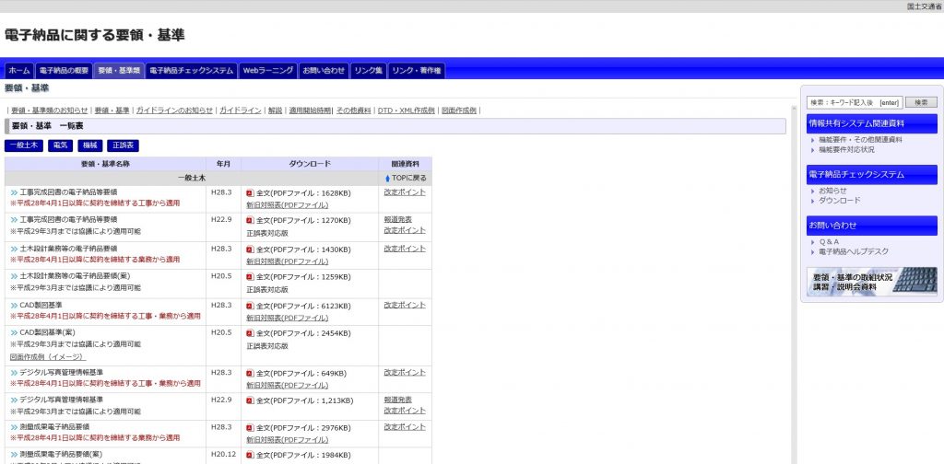Open 電子納品ヘルプデスク sidebar link
This screenshot has height=464, width=944.
(852, 250)
